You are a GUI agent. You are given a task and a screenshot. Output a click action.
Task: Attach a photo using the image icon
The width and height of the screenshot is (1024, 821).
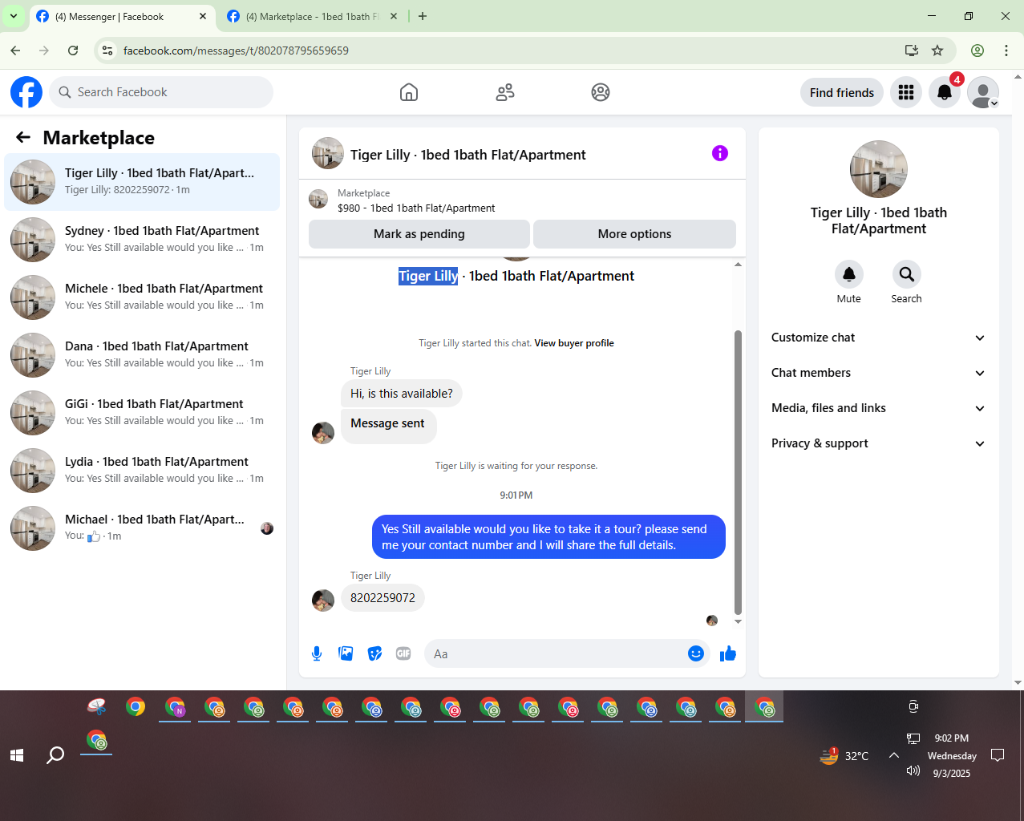pos(346,653)
